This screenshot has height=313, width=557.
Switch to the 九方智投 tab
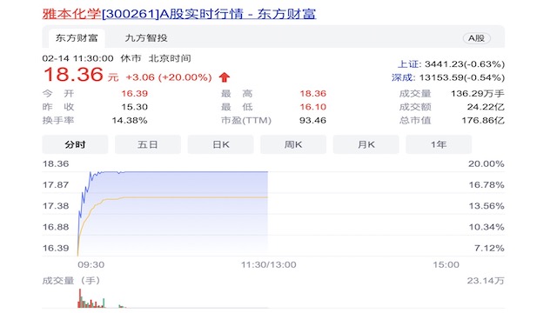coord(146,38)
